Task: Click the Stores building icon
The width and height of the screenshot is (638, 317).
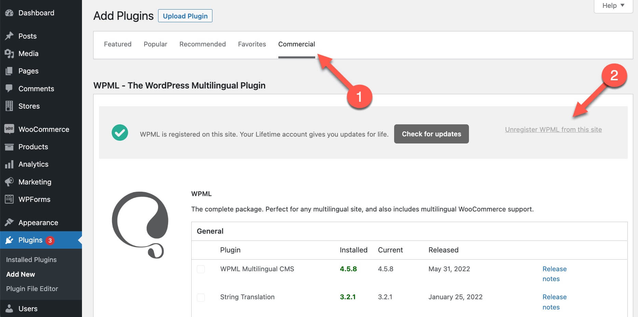Action: tap(9, 106)
